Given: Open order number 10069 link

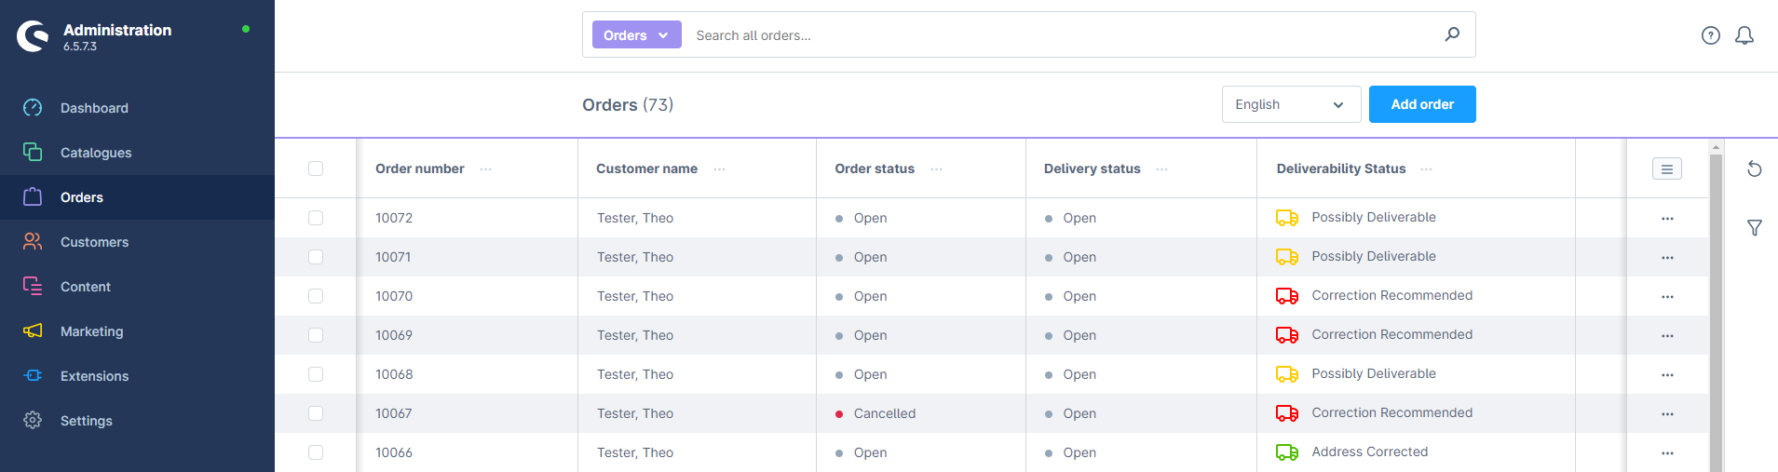Looking at the screenshot, I should click(394, 335).
